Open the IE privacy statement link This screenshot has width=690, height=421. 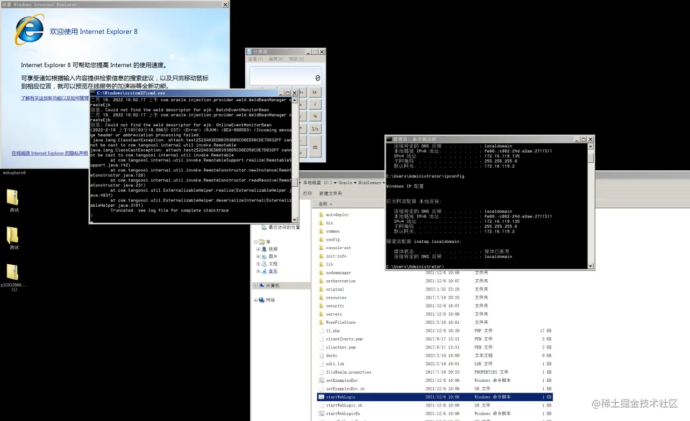49,154
